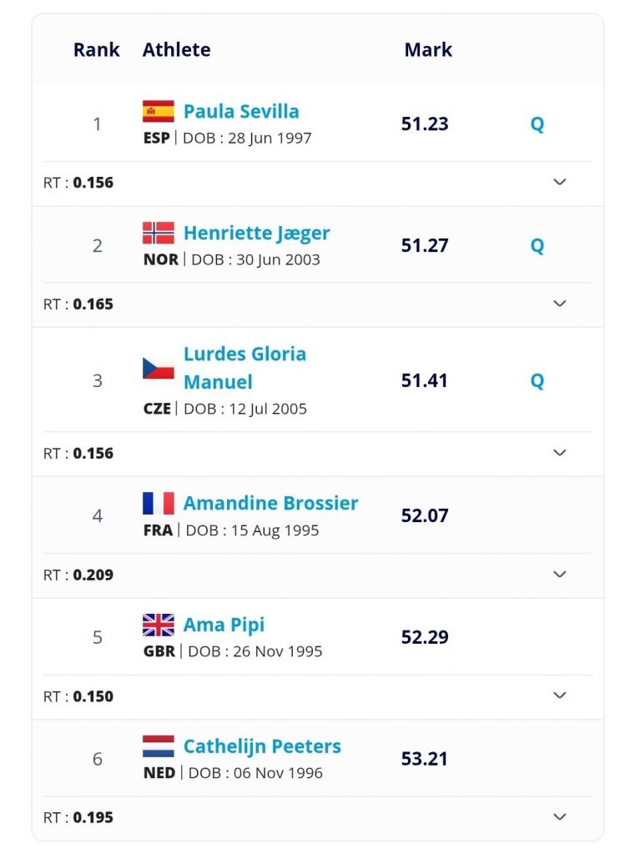Click the France flag icon
Image resolution: width=635 pixels, height=854 pixels.
click(159, 503)
